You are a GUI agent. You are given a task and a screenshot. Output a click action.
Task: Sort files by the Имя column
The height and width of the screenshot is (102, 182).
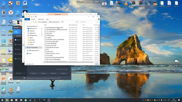point(45,25)
